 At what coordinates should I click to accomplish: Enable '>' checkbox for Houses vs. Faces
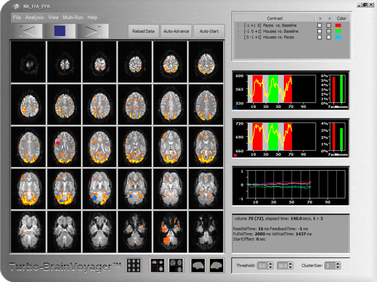[x=320, y=37]
